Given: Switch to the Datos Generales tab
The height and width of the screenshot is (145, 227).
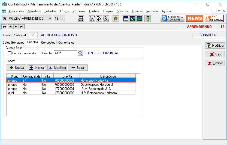Looking at the screenshot, I should pos(13,43).
